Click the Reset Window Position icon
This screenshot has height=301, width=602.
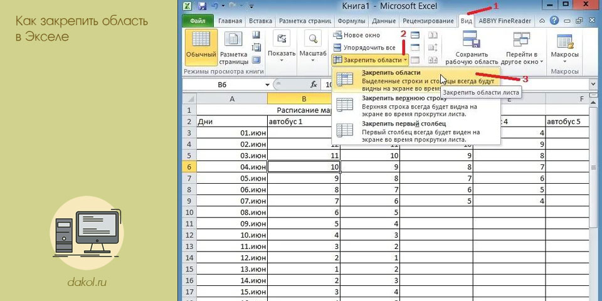[x=433, y=60]
